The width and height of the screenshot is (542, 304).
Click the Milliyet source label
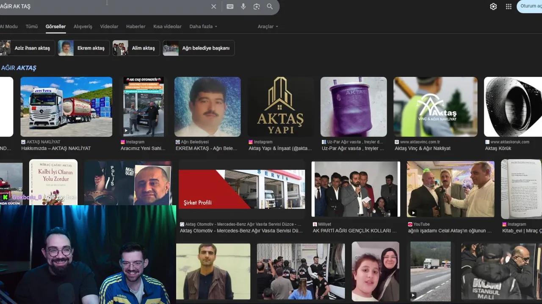tap(324, 224)
